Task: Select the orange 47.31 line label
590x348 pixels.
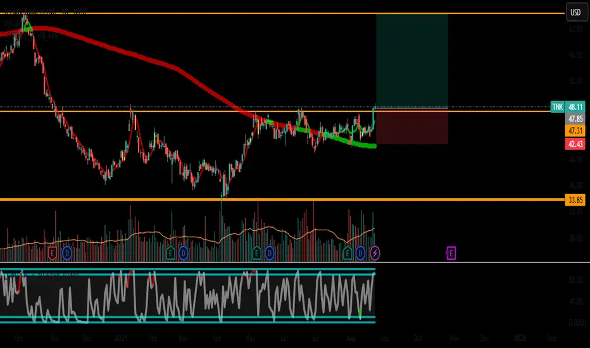Action: pos(575,131)
